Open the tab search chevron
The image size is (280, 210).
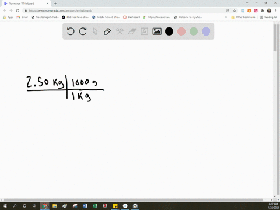point(247,3)
